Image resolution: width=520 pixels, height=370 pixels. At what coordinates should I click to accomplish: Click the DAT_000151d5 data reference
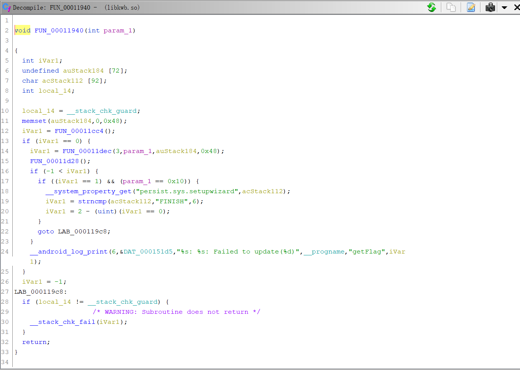tap(148, 252)
